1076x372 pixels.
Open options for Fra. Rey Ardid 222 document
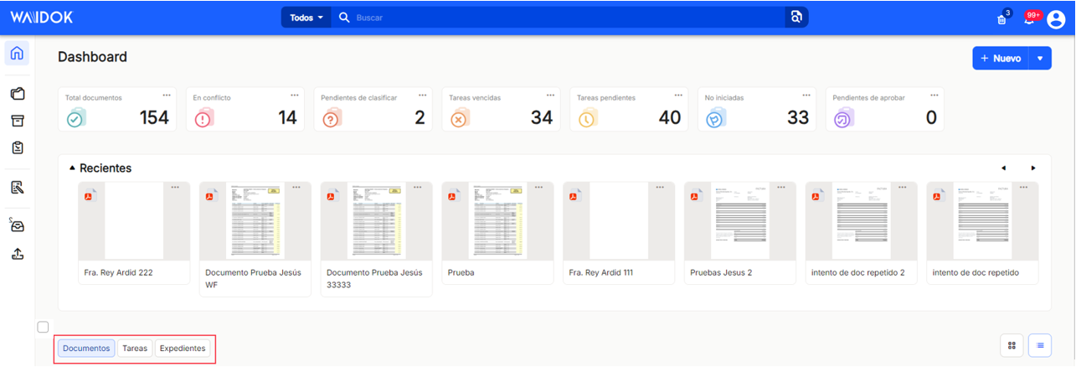tap(175, 188)
